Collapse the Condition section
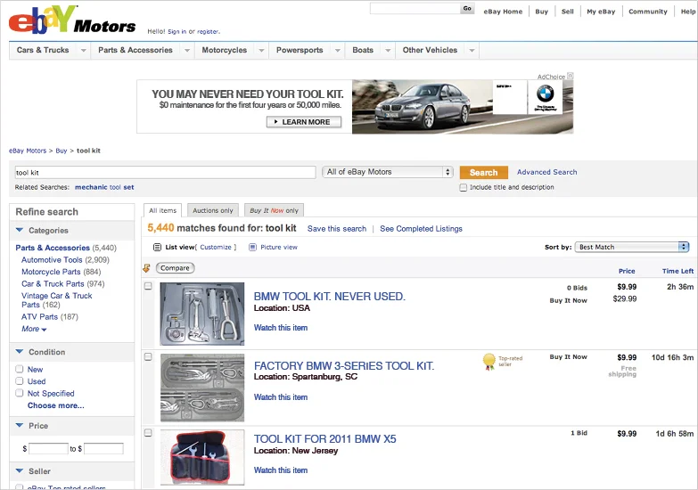 (x=19, y=352)
